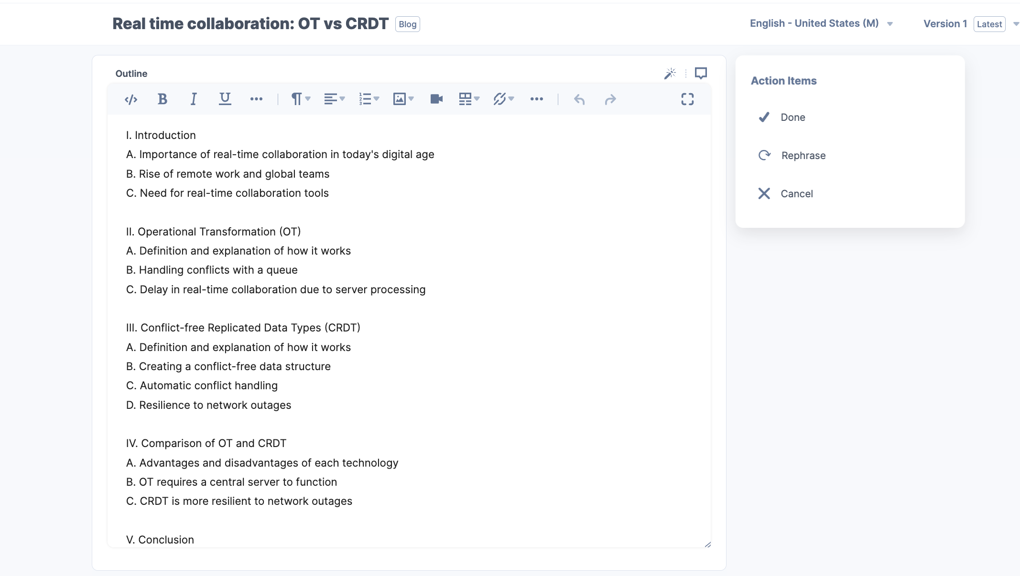Toggle bold text formatting
Image resolution: width=1020 pixels, height=576 pixels.
click(161, 98)
